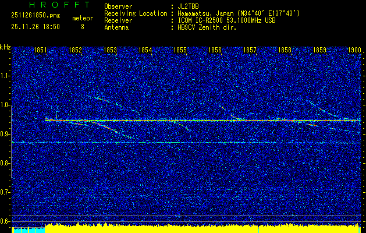This screenshot has width=366, height=233.
Task: Click the 1.1 frequency axis label
Action: tap(5, 76)
